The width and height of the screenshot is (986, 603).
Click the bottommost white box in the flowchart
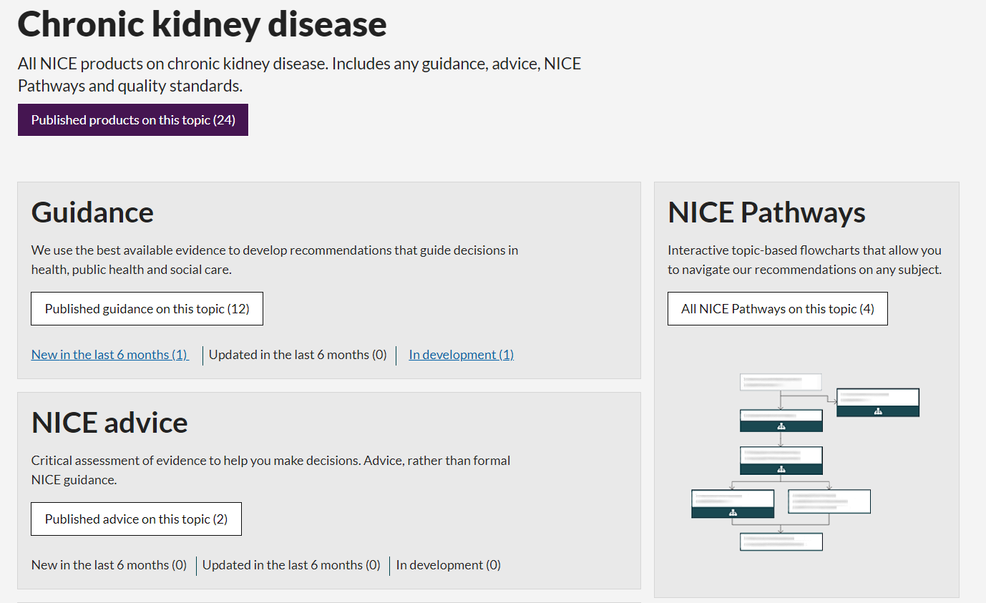coord(781,541)
